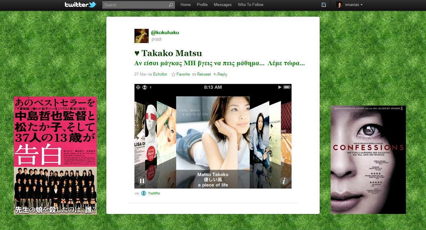
Task: Click the Retweet arrows icon
Action: point(194,74)
